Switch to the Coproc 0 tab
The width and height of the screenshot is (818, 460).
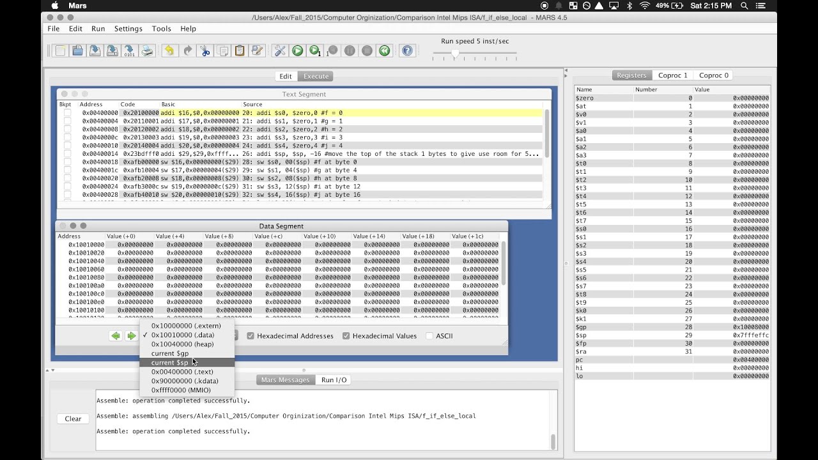tap(714, 75)
